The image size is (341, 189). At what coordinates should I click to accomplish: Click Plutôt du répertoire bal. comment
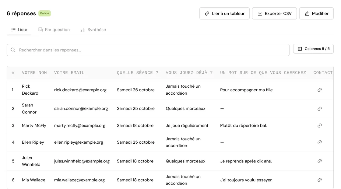(243, 125)
